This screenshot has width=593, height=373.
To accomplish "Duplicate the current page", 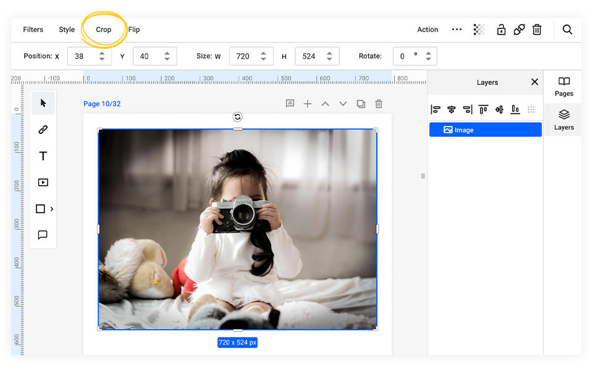I will (x=361, y=104).
